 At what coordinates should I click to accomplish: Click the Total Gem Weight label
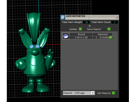[x=72, y=22]
